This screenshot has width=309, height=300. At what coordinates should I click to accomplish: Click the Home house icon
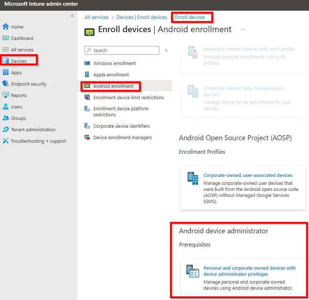[5, 27]
